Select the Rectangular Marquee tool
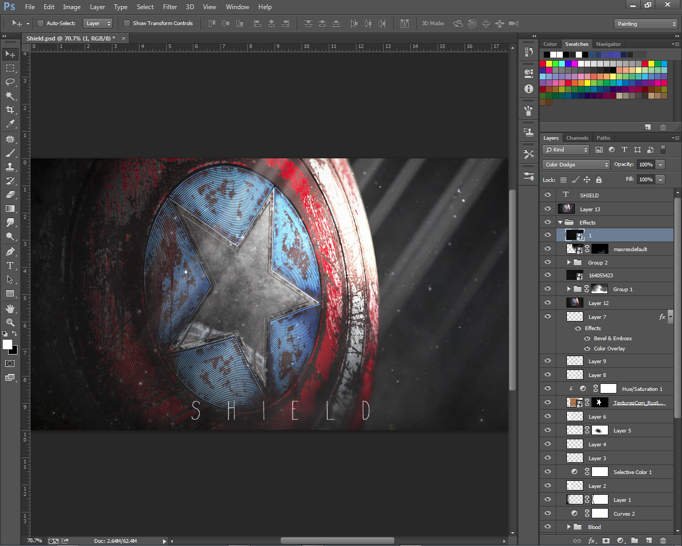The height and width of the screenshot is (546, 682). point(10,68)
